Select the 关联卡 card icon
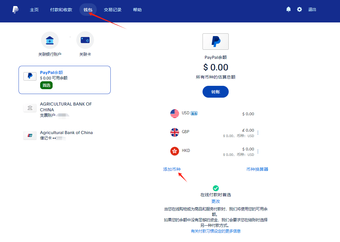340x242 pixels. (85, 40)
